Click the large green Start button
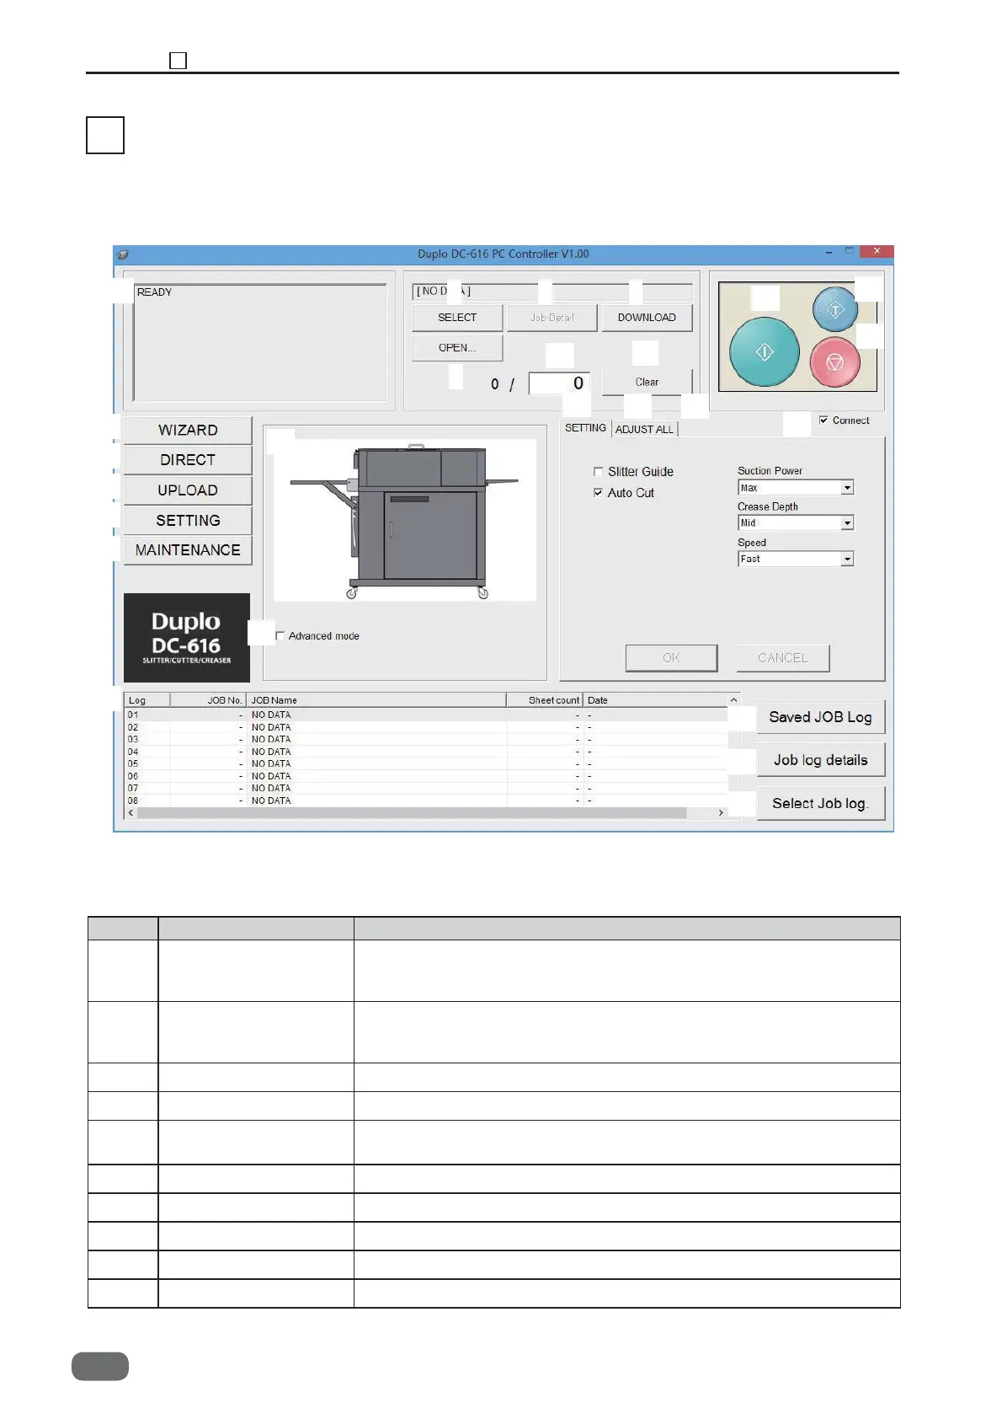Image resolution: width=1002 pixels, height=1419 pixels. [764, 351]
